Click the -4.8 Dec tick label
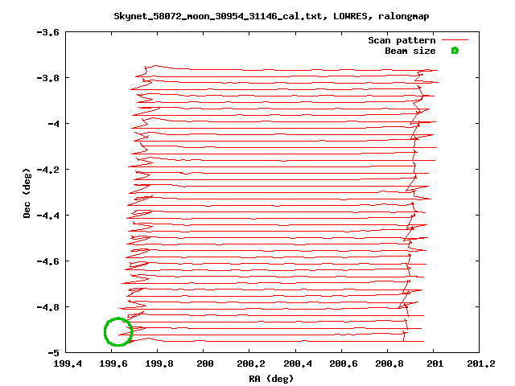The width and height of the screenshot is (515, 386). point(47,307)
